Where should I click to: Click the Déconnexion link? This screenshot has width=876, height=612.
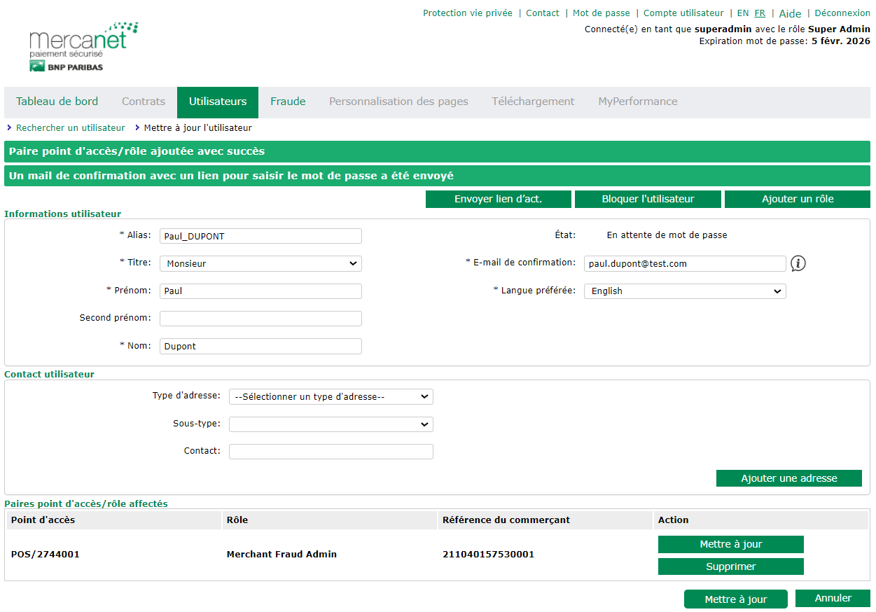coord(842,13)
